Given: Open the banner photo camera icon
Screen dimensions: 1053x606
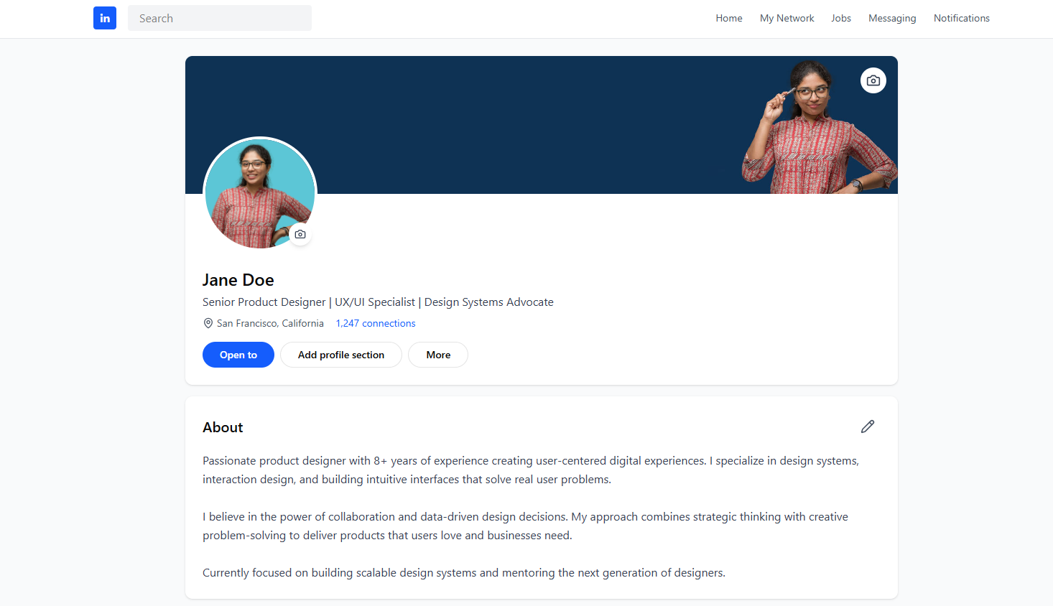Looking at the screenshot, I should coord(873,80).
